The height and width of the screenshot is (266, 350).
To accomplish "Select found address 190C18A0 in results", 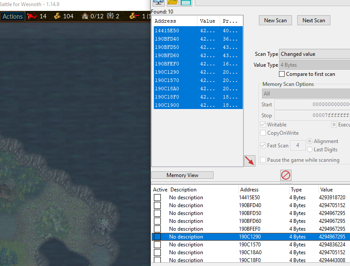I will point(198,89).
